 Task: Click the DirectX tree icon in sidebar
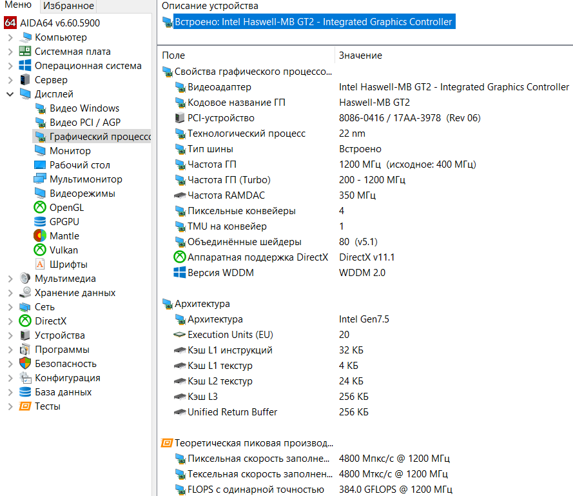(x=25, y=321)
